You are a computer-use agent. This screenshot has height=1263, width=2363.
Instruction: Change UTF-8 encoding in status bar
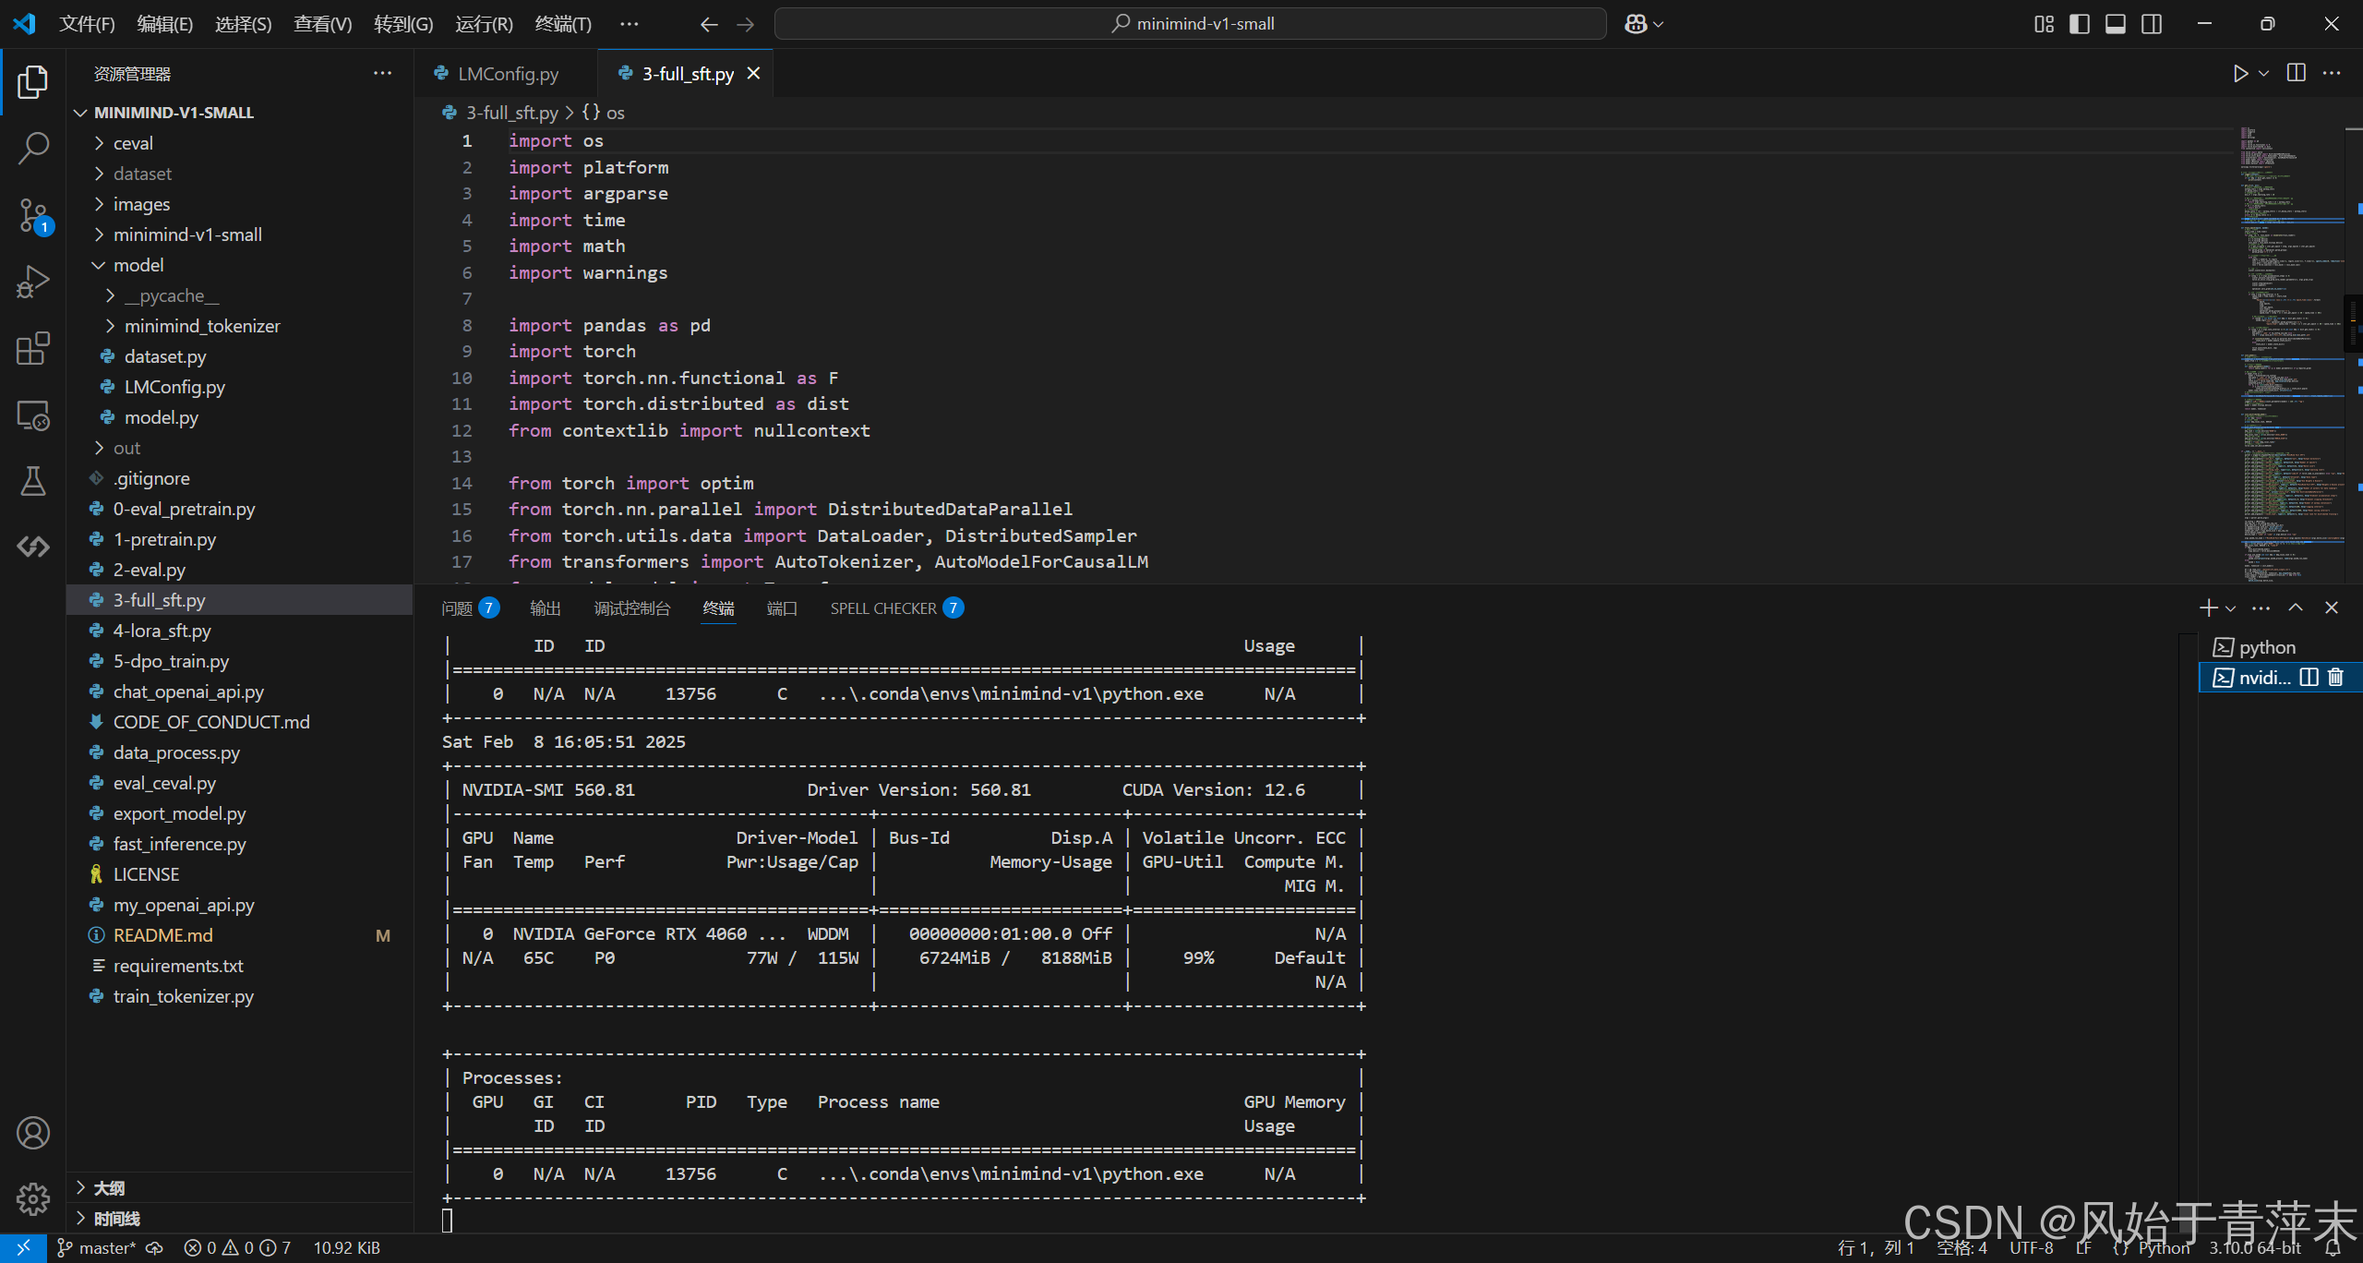(x=2032, y=1248)
